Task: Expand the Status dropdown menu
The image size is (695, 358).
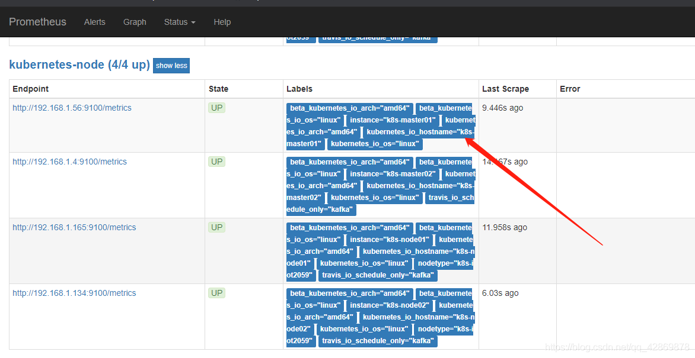Action: pyautogui.click(x=180, y=22)
